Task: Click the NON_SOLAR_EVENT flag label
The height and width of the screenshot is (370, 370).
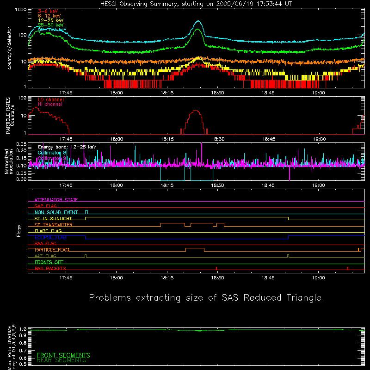Action: [x=56, y=212]
